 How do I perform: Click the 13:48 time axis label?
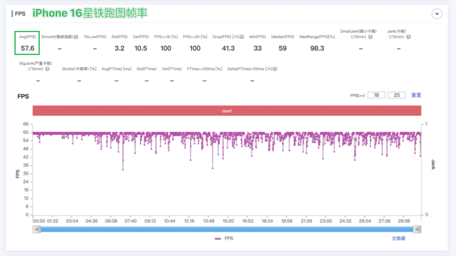209,221
